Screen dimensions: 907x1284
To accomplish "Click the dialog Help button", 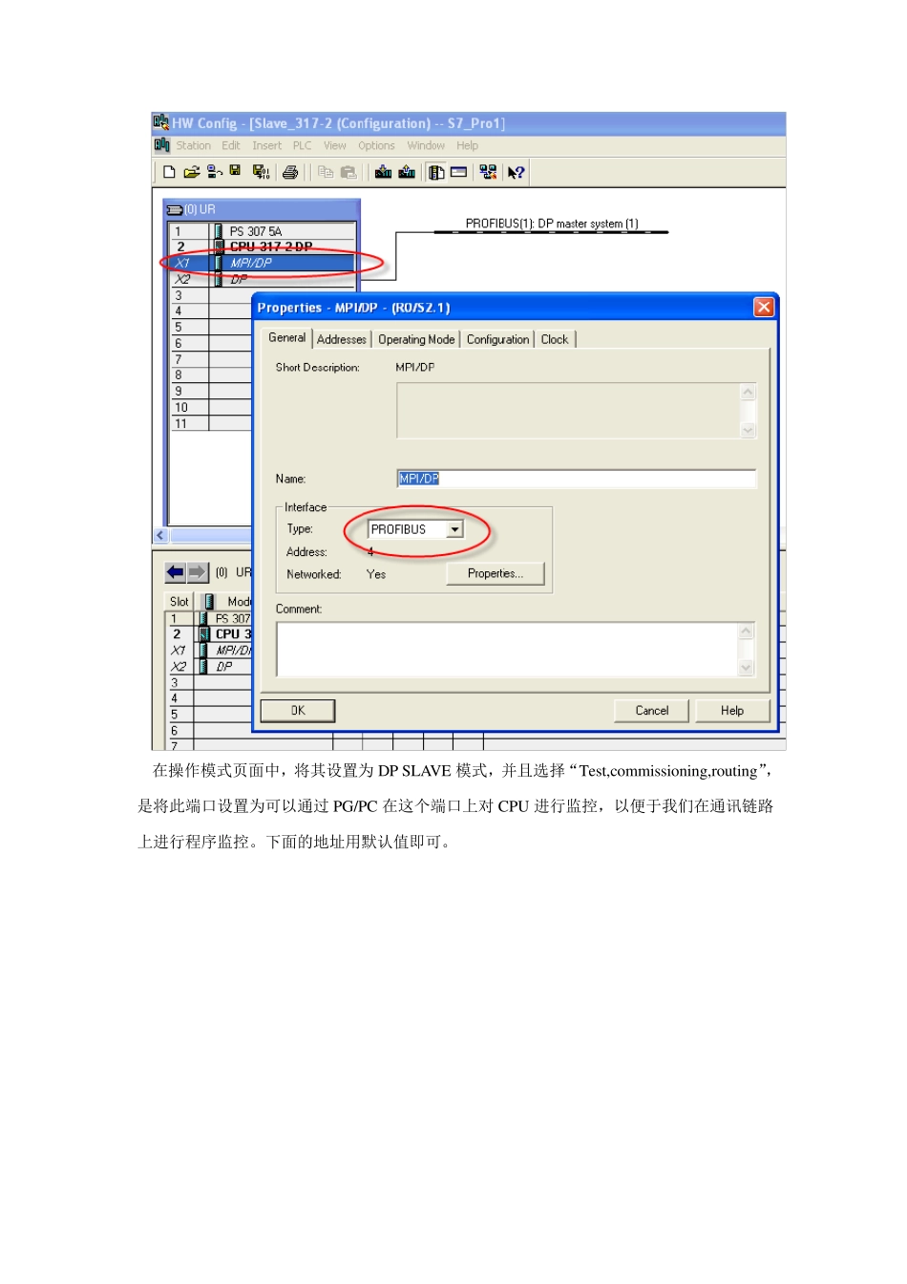I will pyautogui.click(x=732, y=711).
